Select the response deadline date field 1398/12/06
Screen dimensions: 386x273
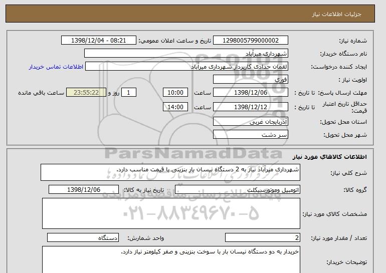tap(250, 93)
